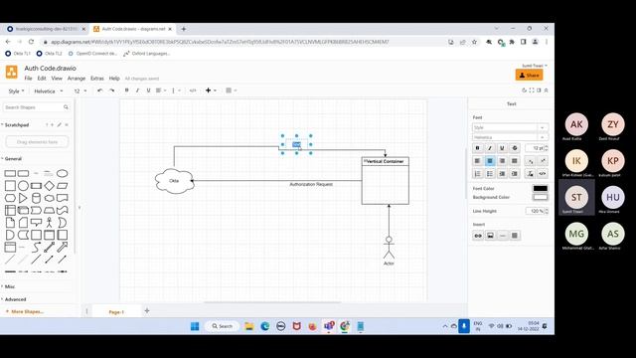Open the Extras menu

(97, 79)
